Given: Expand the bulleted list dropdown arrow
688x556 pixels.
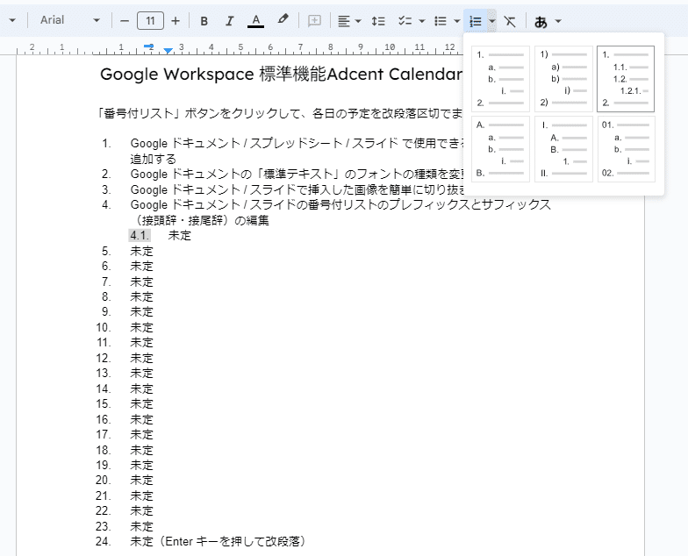Looking at the screenshot, I should (x=456, y=21).
